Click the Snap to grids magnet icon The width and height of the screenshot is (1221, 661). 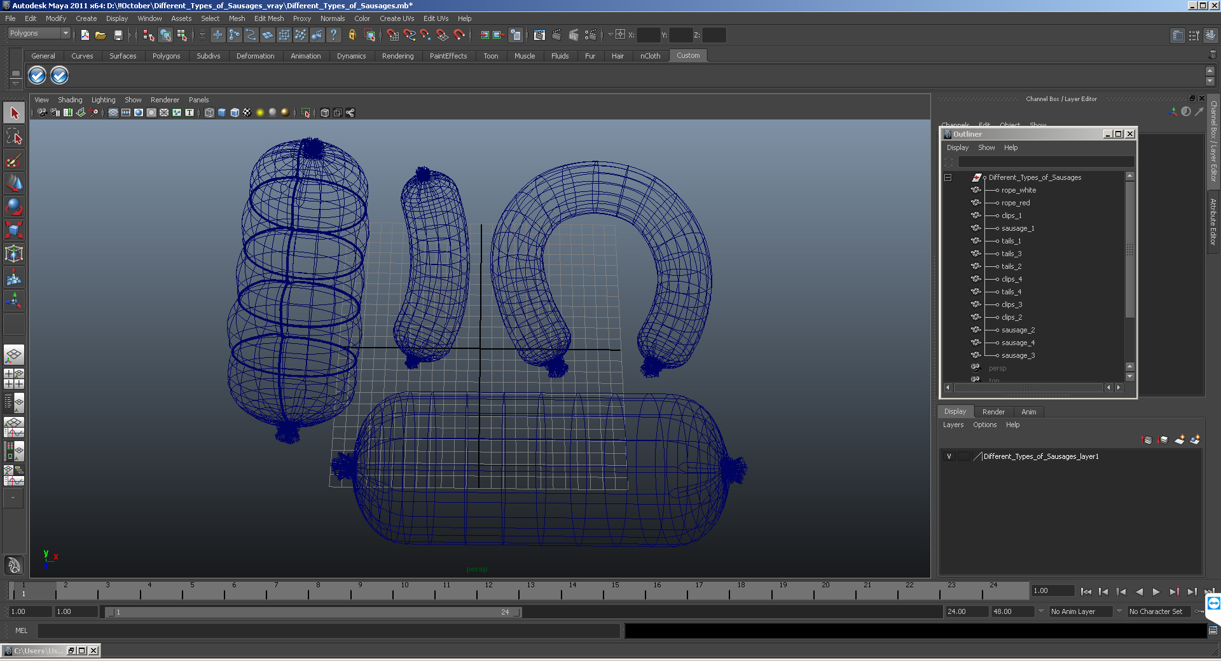[392, 35]
